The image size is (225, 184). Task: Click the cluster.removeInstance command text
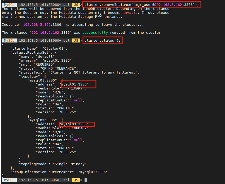pos(142,5)
